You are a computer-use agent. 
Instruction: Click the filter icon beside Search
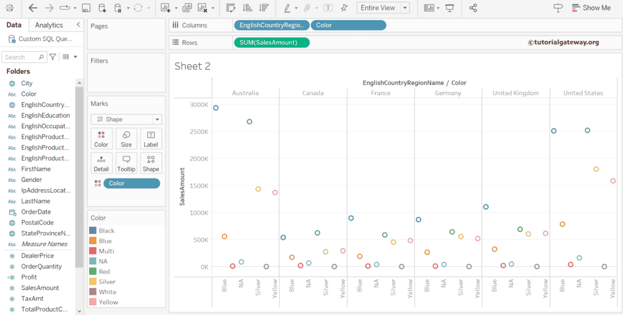click(53, 57)
